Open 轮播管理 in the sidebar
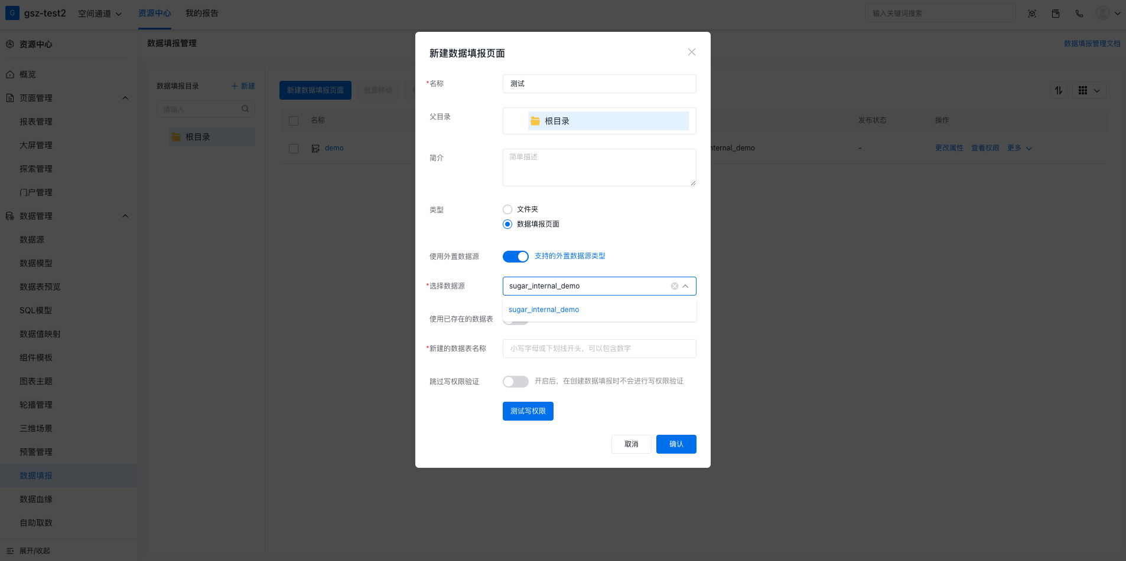This screenshot has width=1126, height=561. [x=36, y=405]
